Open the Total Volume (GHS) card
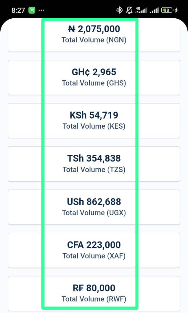This screenshot has width=188, height=313. coord(94,77)
